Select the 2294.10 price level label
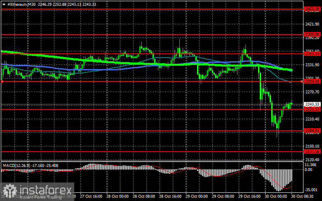Viewport: 322px width, 201px height. (312, 81)
